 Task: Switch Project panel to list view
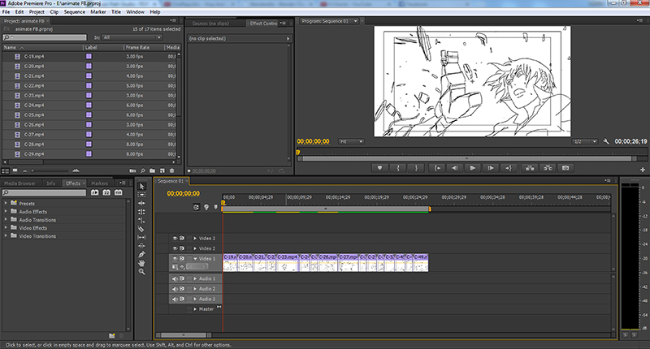tap(6, 170)
